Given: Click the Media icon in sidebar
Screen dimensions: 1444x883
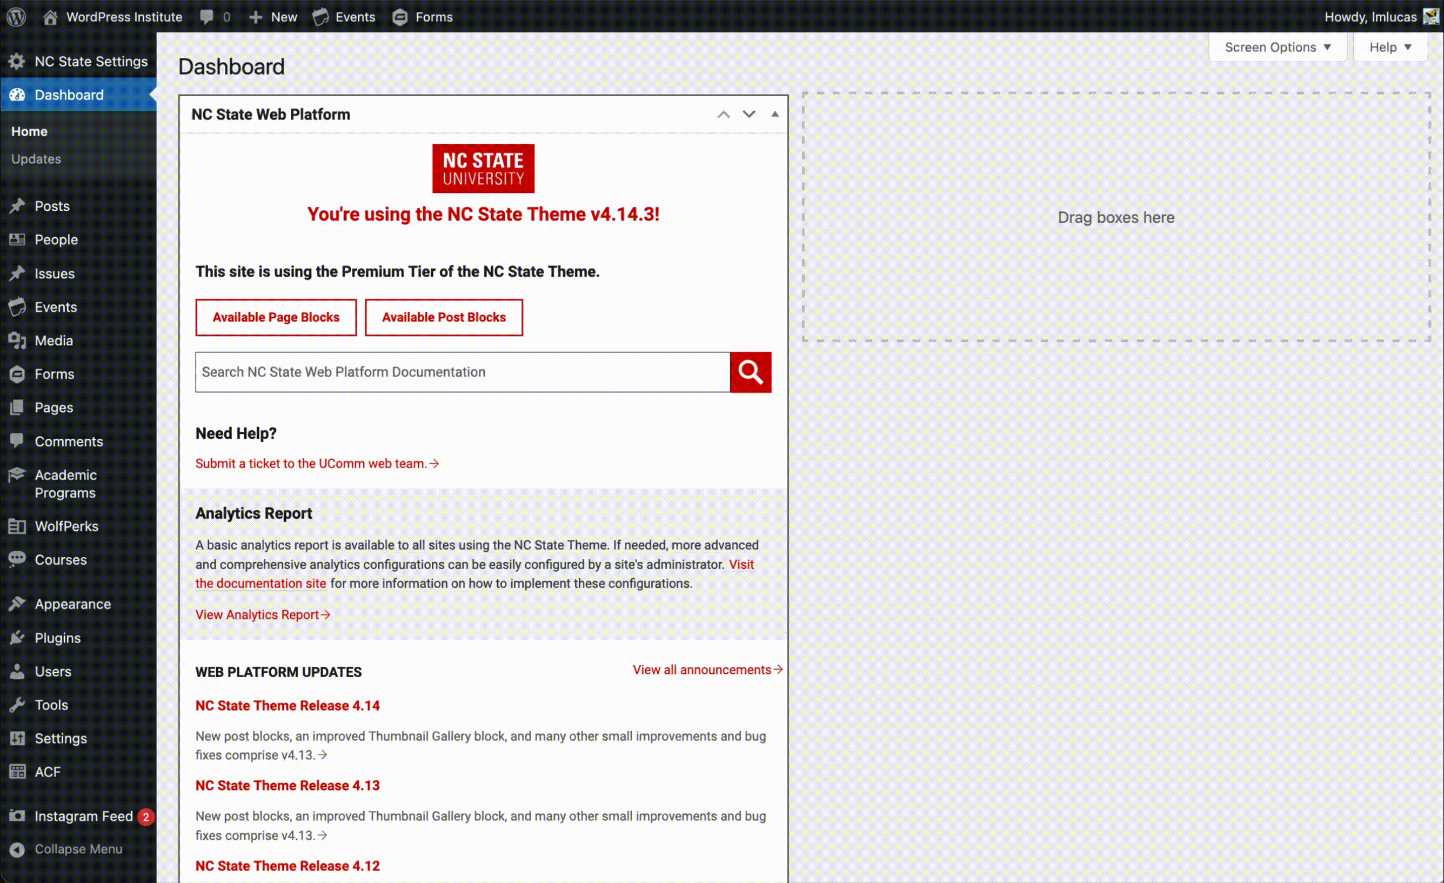Looking at the screenshot, I should (x=17, y=340).
